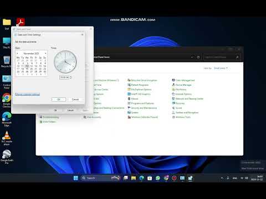This screenshot has width=266, height=199.
Task: Open the File History icon
Action: [173, 90]
